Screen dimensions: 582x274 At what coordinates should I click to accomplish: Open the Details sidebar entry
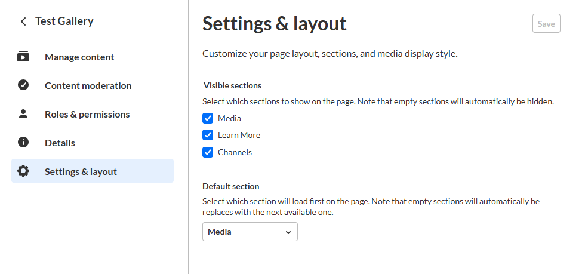(x=60, y=143)
